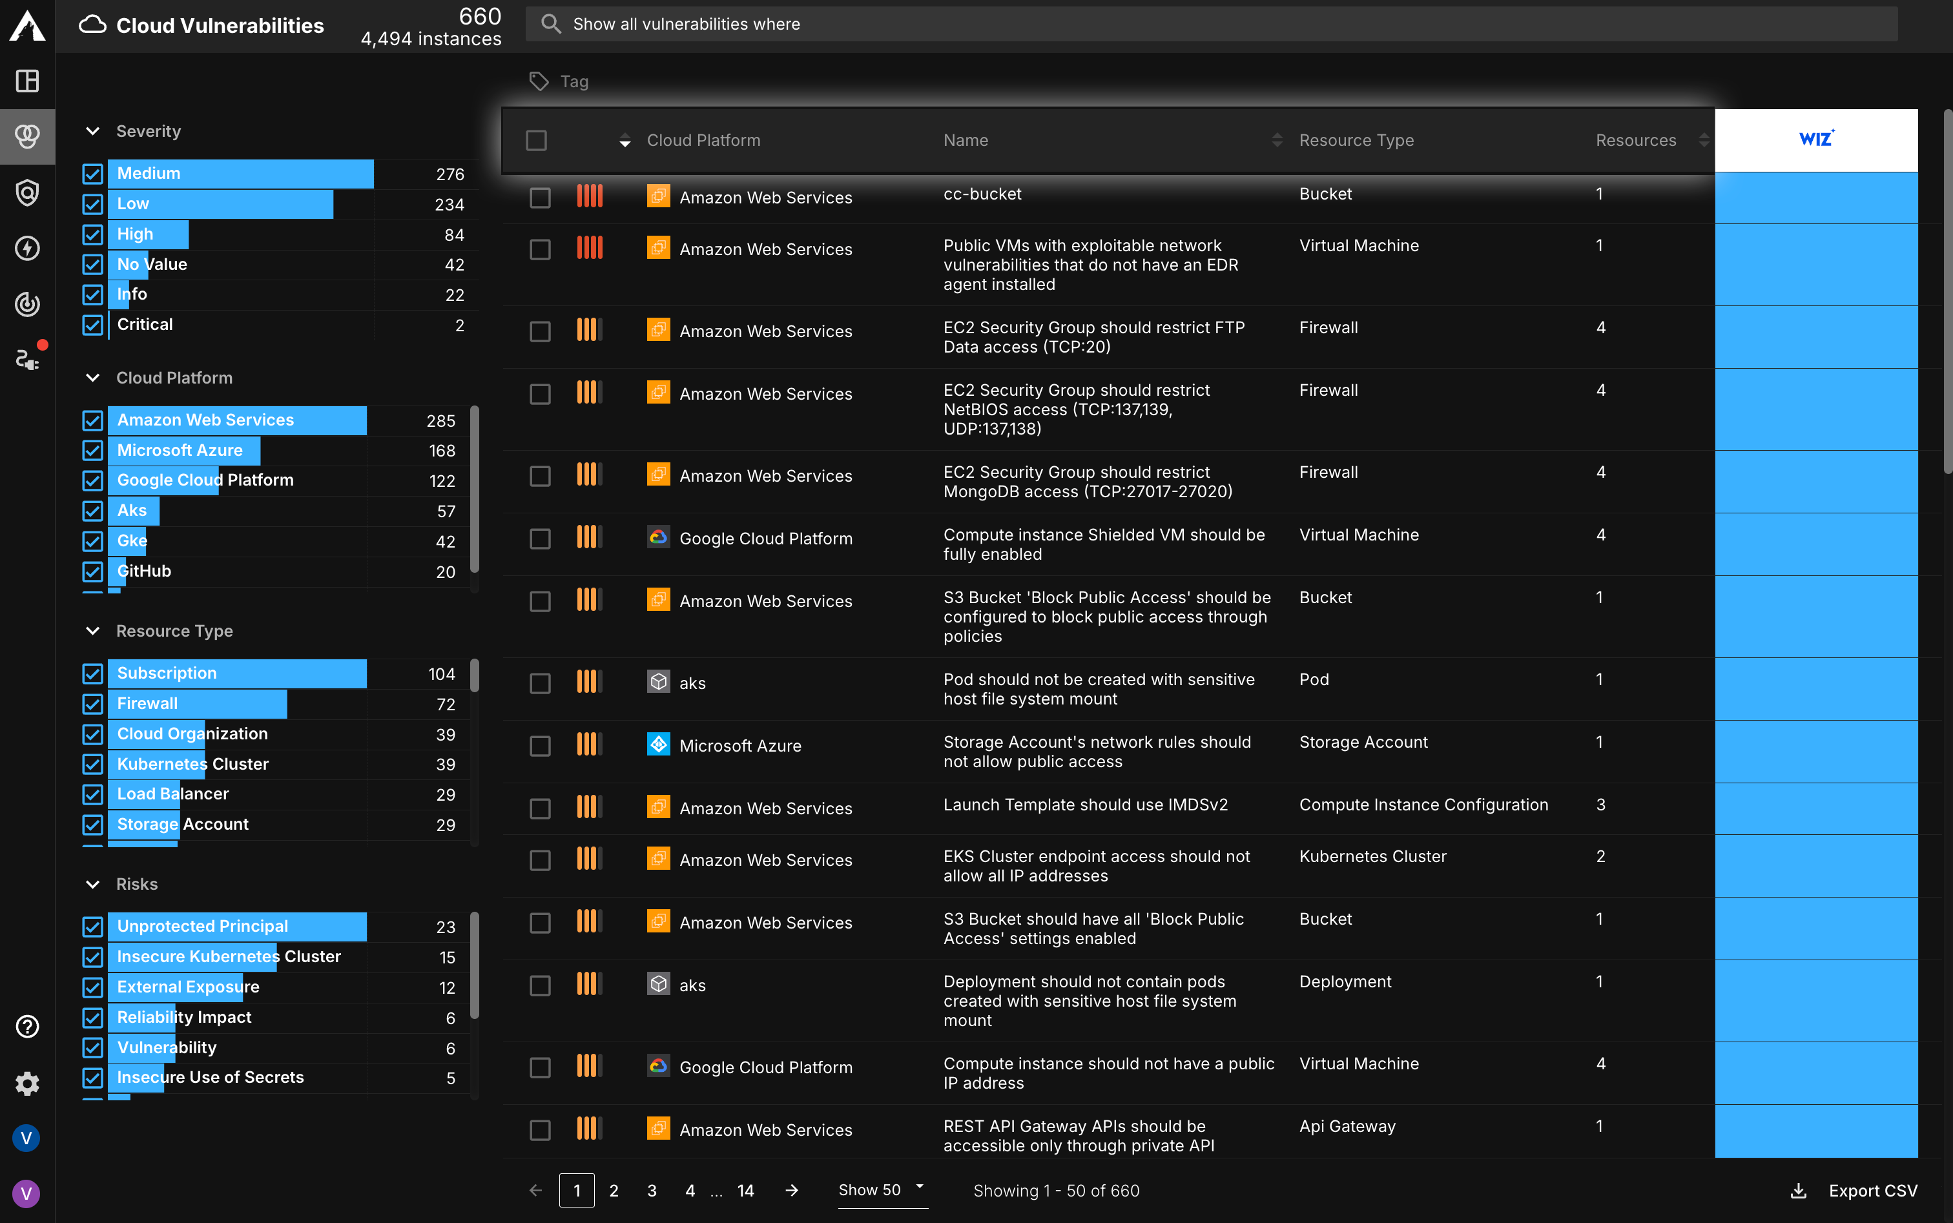Viewport: 1953px width, 1223px height.
Task: Open the vulnerabilities biohazard sidebar icon
Action: coord(28,136)
